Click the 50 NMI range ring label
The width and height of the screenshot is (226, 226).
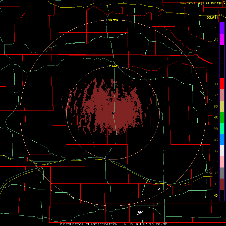click(x=113, y=66)
